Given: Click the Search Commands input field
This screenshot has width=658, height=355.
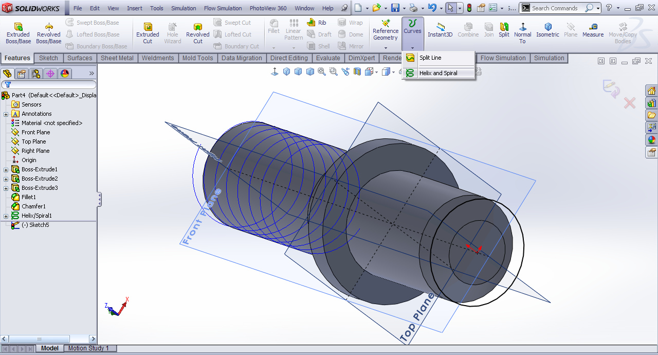Looking at the screenshot, I should 556,8.
